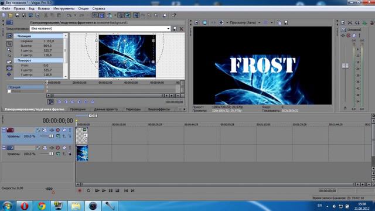Click Go to end transport button
Screen dimensions: 375x211
(133, 190)
